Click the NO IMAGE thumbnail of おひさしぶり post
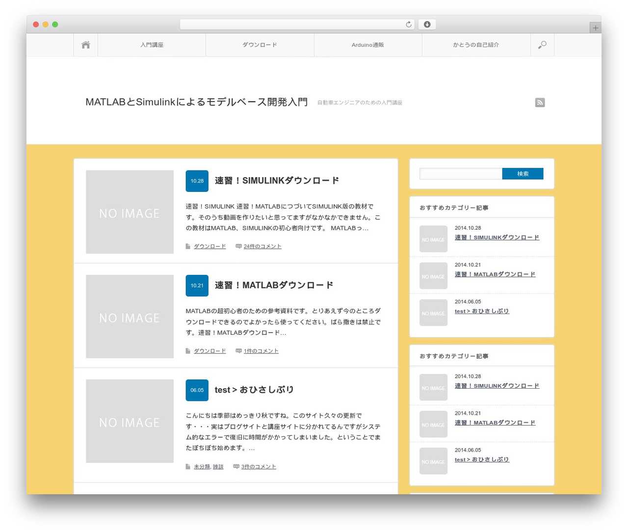628x532 pixels. (x=130, y=421)
